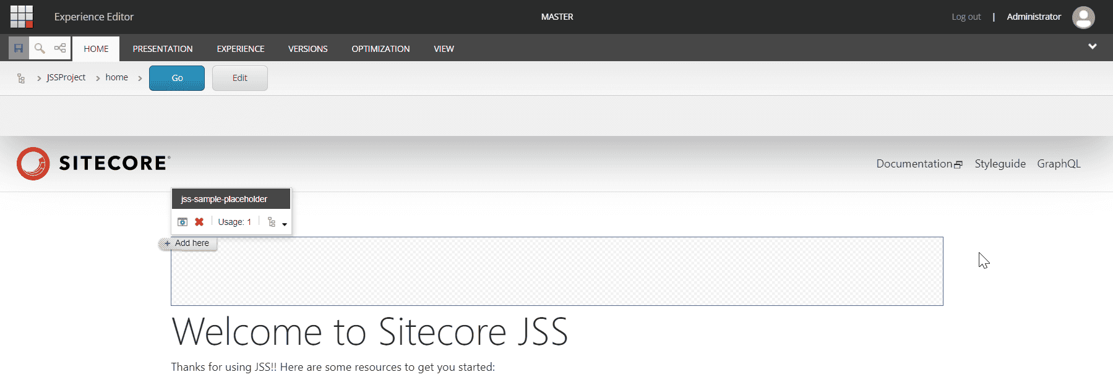This screenshot has width=1113, height=385.
Task: Open placeholder settings icon in jss-sample-placeholder toolbar
Action: 183,222
